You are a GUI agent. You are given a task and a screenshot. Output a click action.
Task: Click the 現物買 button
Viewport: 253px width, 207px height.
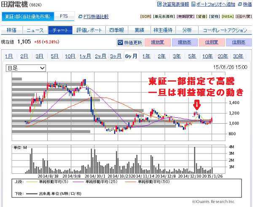158,42
